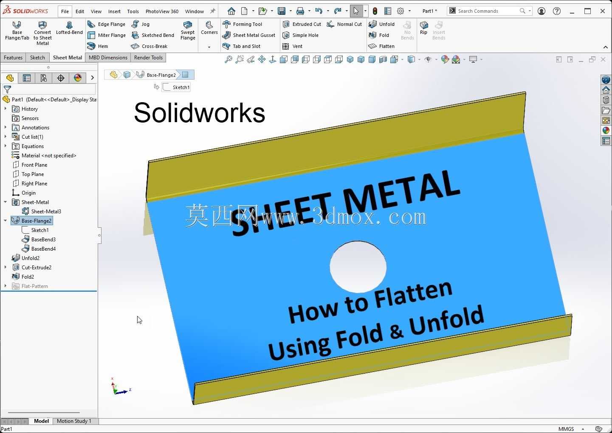Select the Jog tool
This screenshot has width=612, height=433.
[x=141, y=24]
